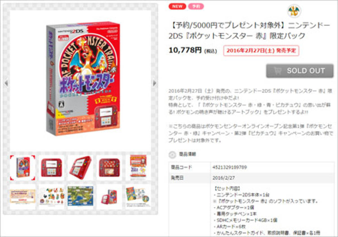Click the previous image left arrow
338x237 pixels.
coord(6,83)
